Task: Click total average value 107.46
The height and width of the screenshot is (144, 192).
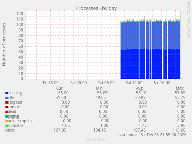Action: [x=139, y=130]
